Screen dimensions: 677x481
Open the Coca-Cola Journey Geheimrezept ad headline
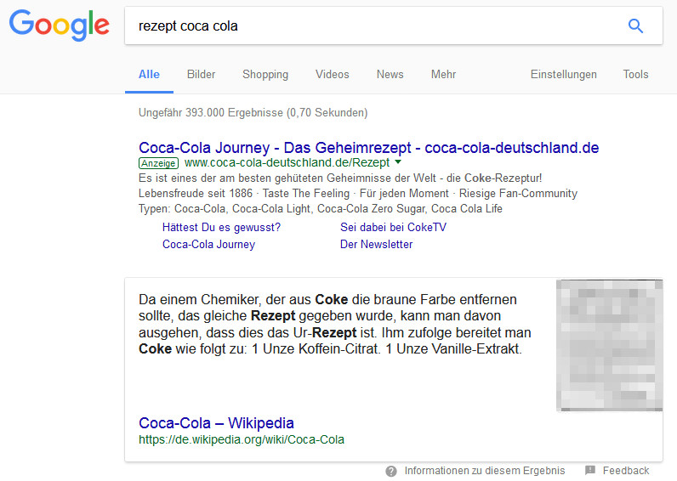tap(368, 147)
